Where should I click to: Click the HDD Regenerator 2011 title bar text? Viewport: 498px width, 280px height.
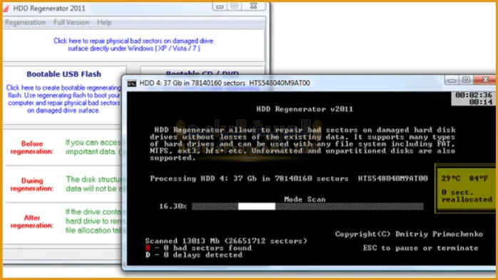[49, 9]
